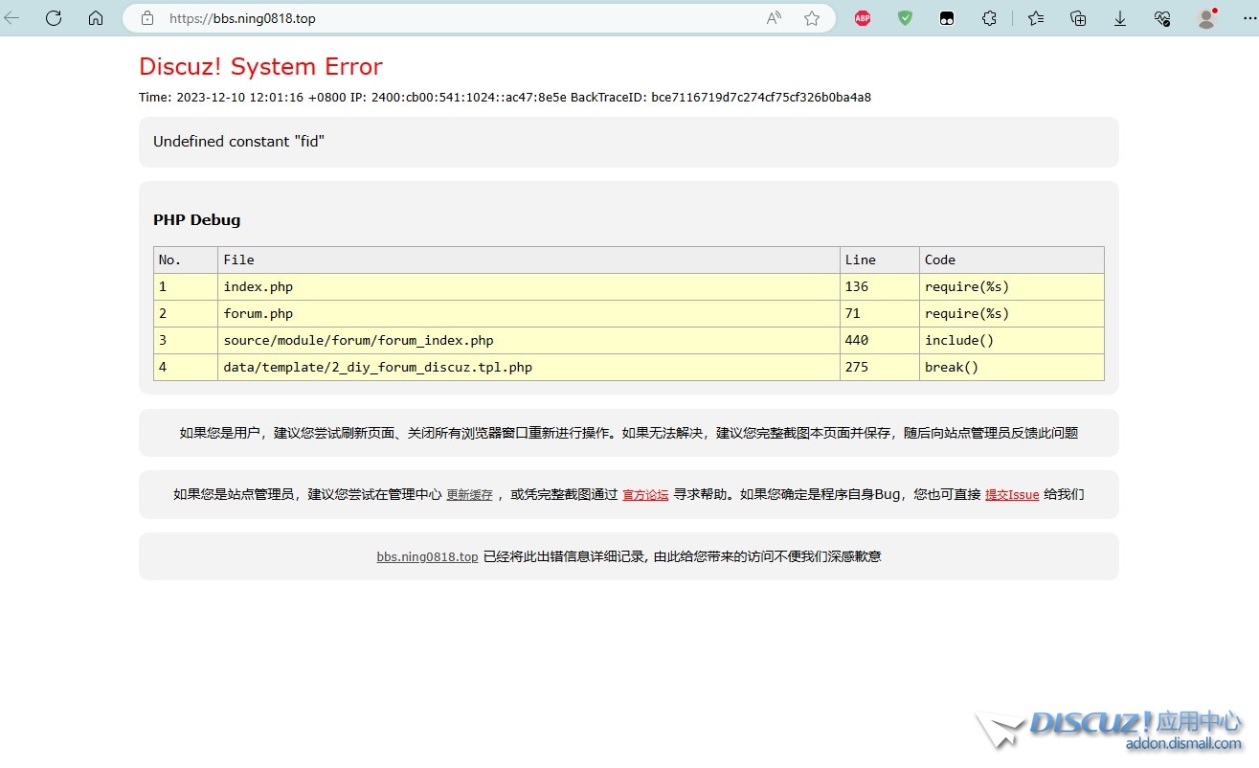This screenshot has width=1259, height=768.
Task: Click the PHP Debug heading
Action: click(196, 219)
